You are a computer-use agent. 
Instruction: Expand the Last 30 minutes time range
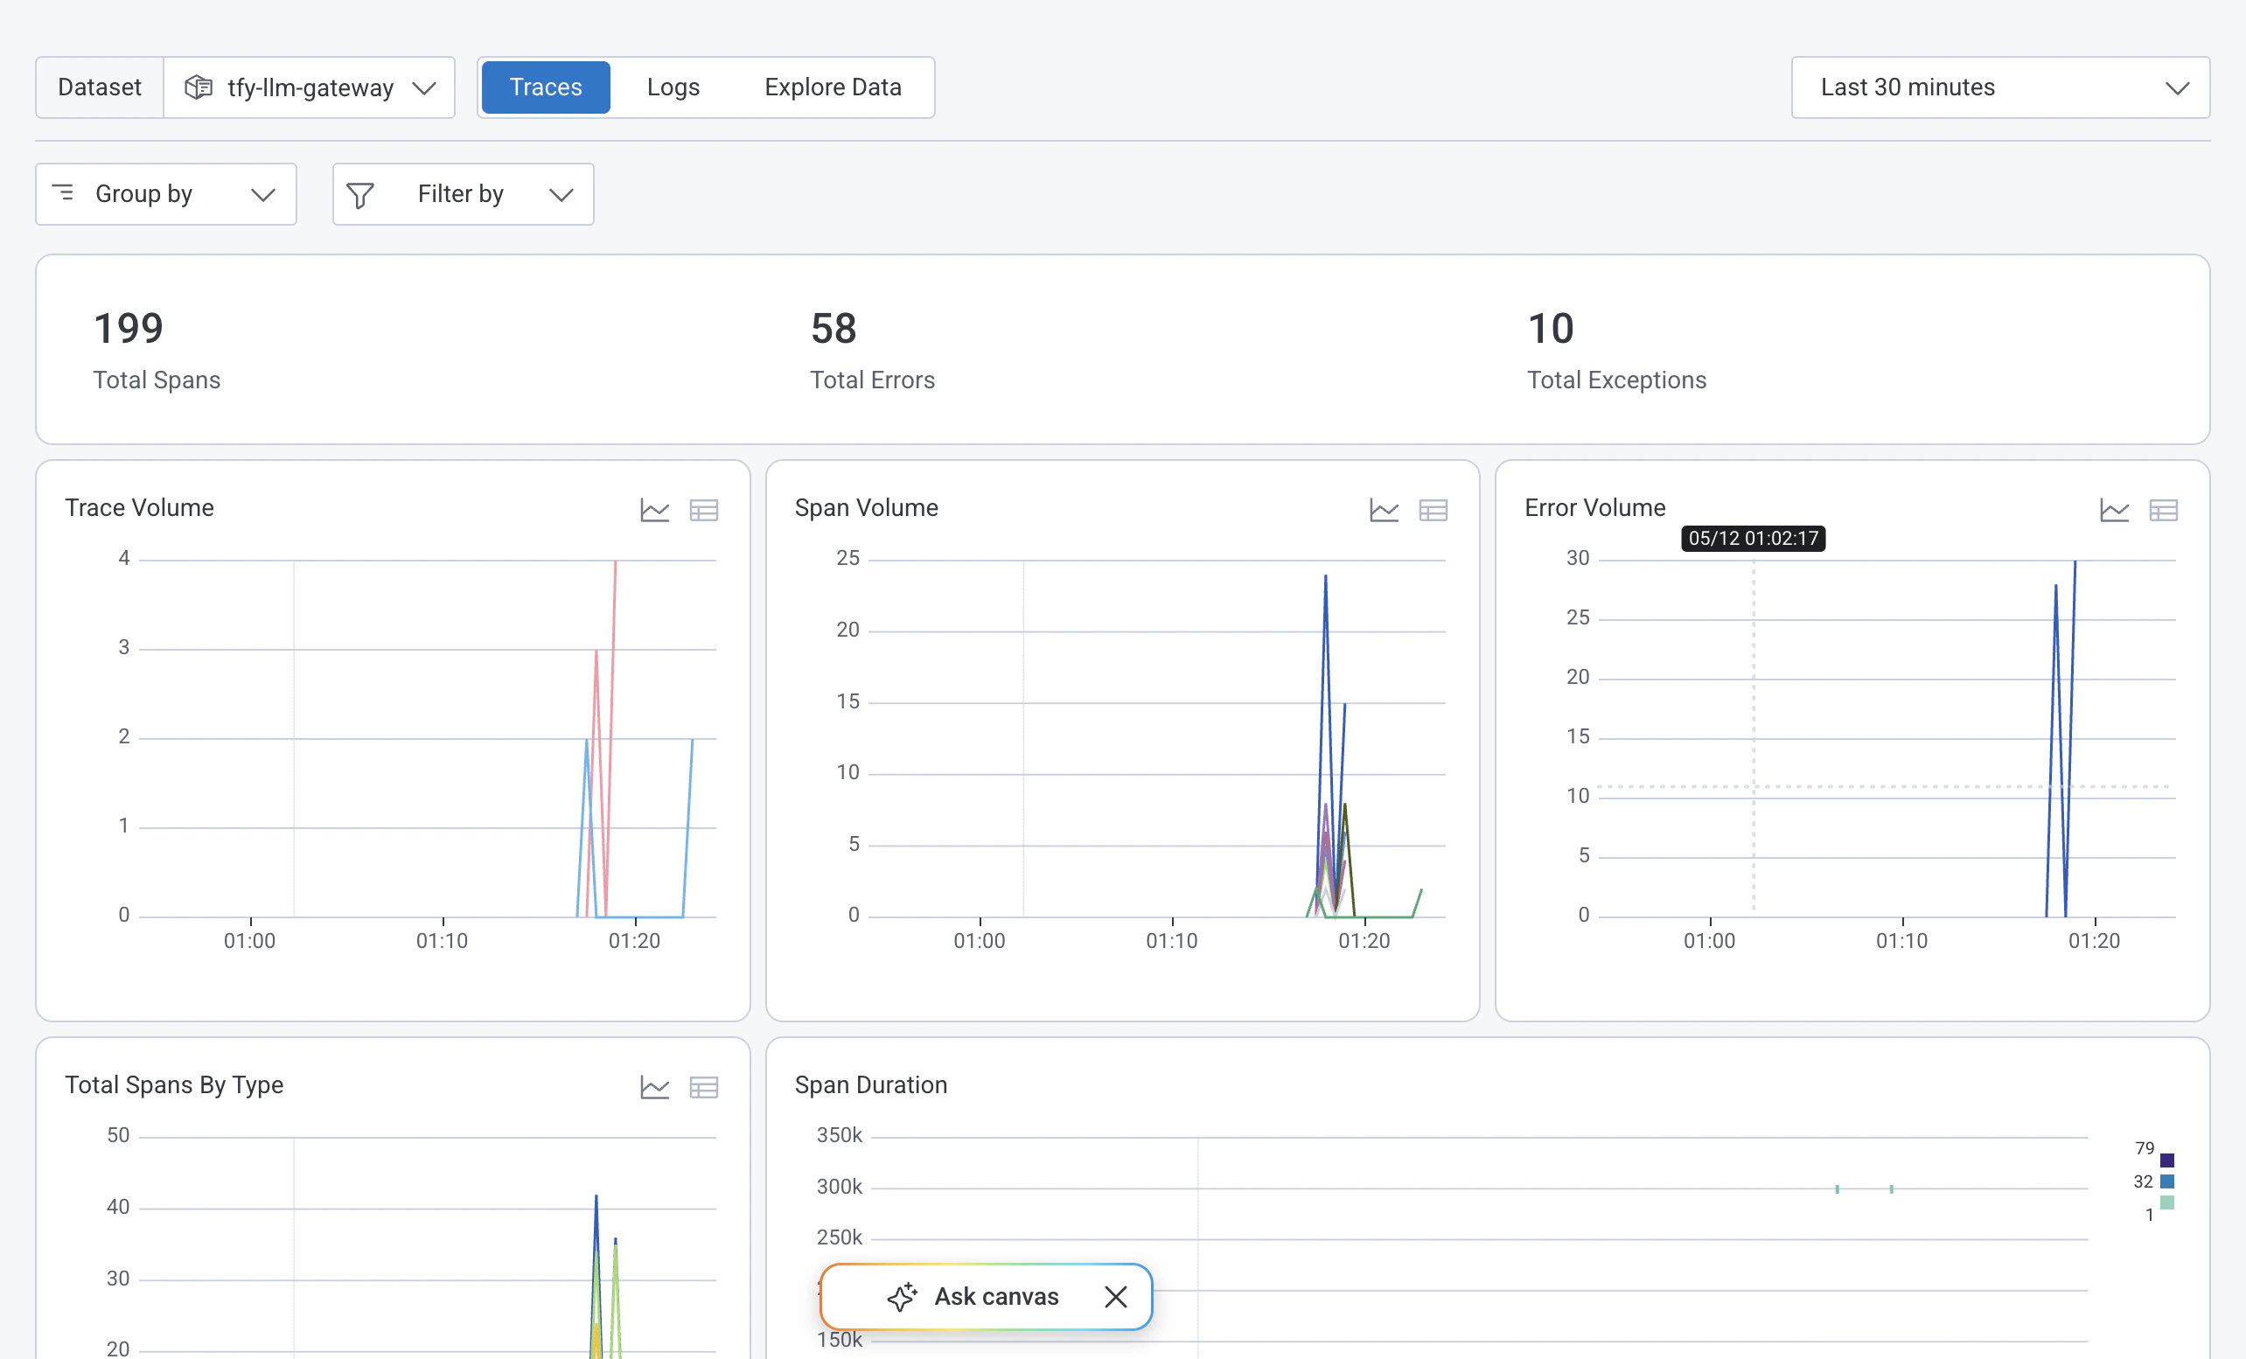click(2000, 87)
